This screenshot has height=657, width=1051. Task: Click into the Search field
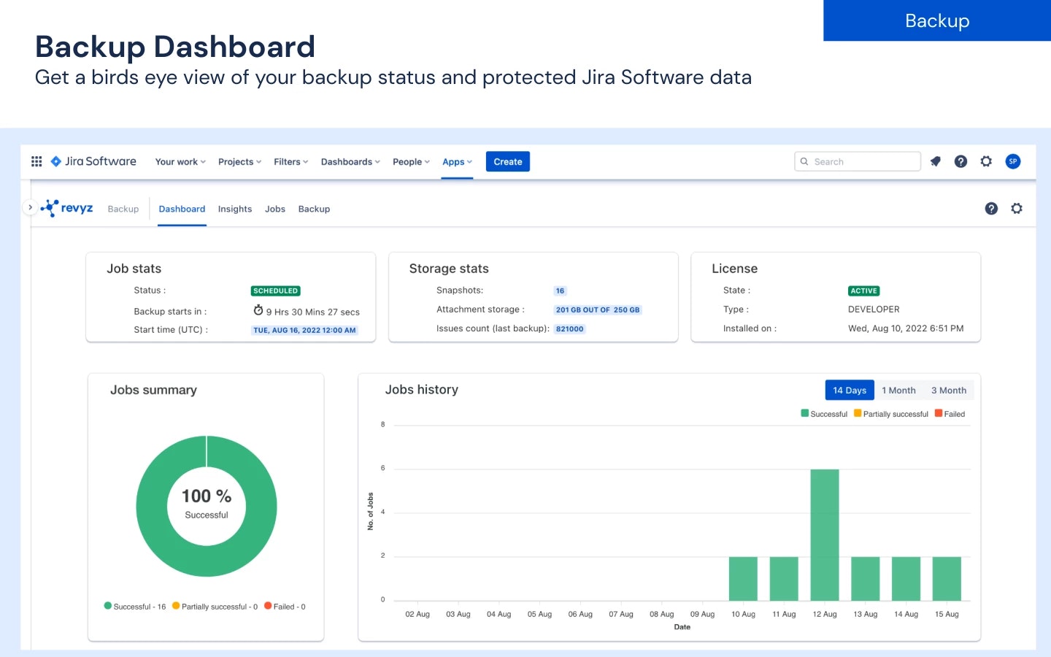(x=858, y=161)
